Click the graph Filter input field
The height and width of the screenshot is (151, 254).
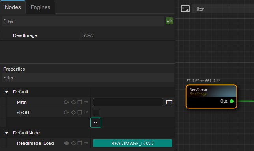coord(223,9)
